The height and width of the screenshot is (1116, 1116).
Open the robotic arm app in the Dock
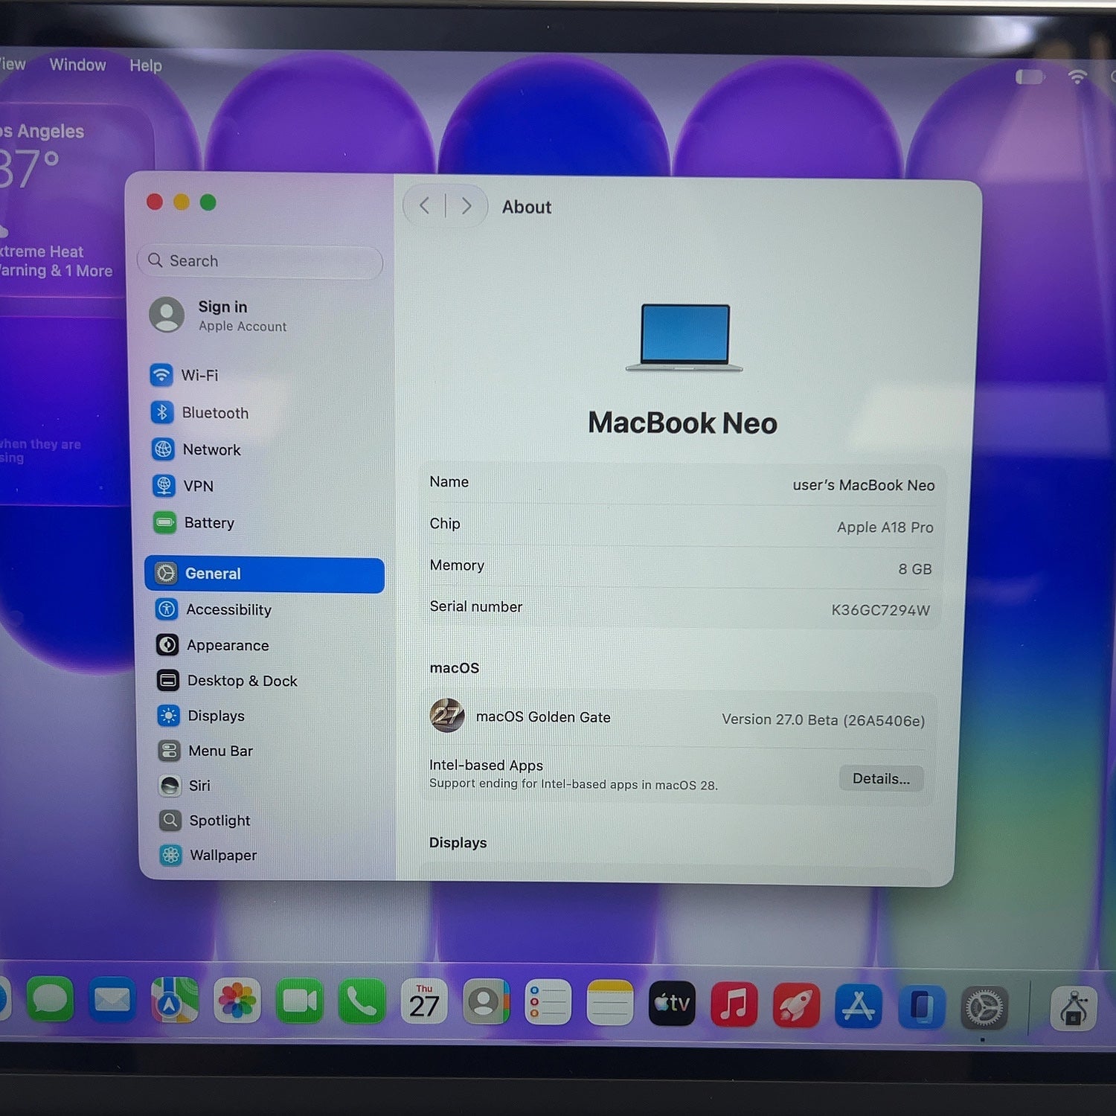1073,1009
